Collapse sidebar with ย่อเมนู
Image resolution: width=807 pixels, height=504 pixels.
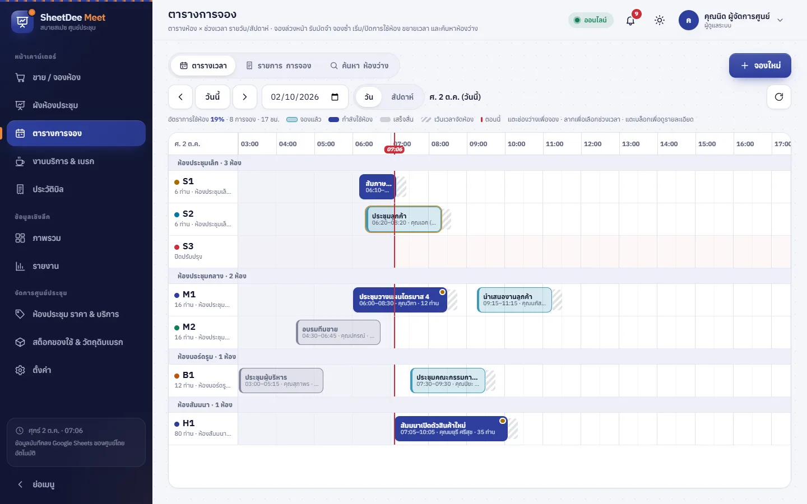point(76,484)
